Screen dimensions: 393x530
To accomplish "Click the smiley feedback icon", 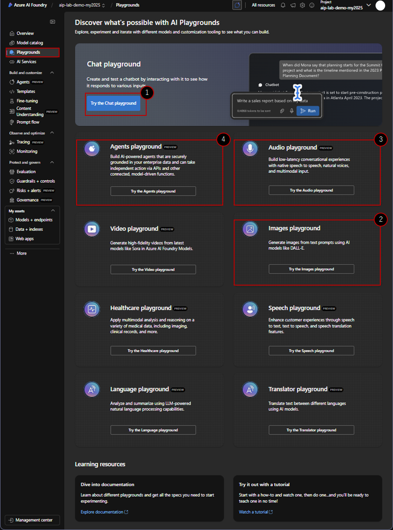I will [x=312, y=5].
